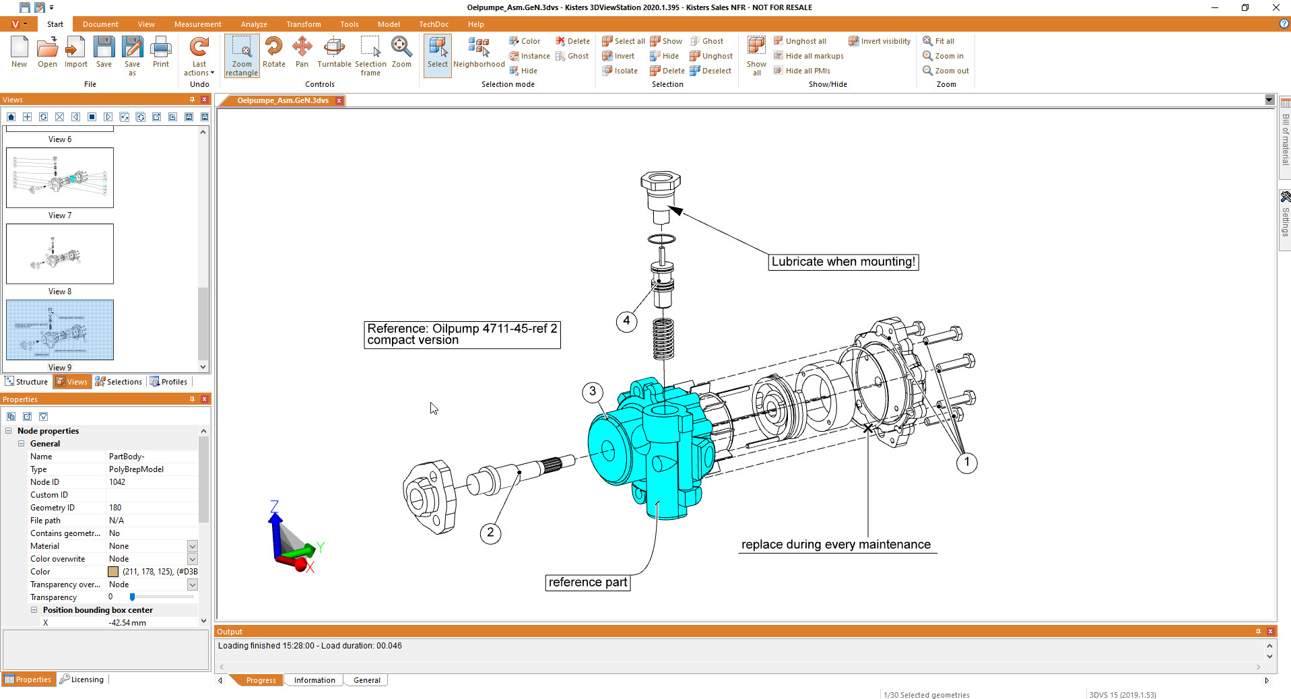The width and height of the screenshot is (1291, 699).
Task: Click the New file icon
Action: [x=20, y=52]
